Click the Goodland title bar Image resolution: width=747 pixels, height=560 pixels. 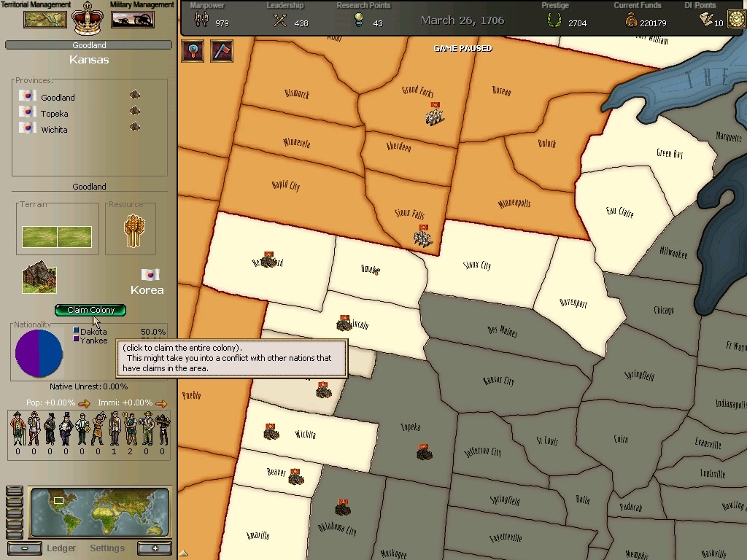pyautogui.click(x=88, y=45)
